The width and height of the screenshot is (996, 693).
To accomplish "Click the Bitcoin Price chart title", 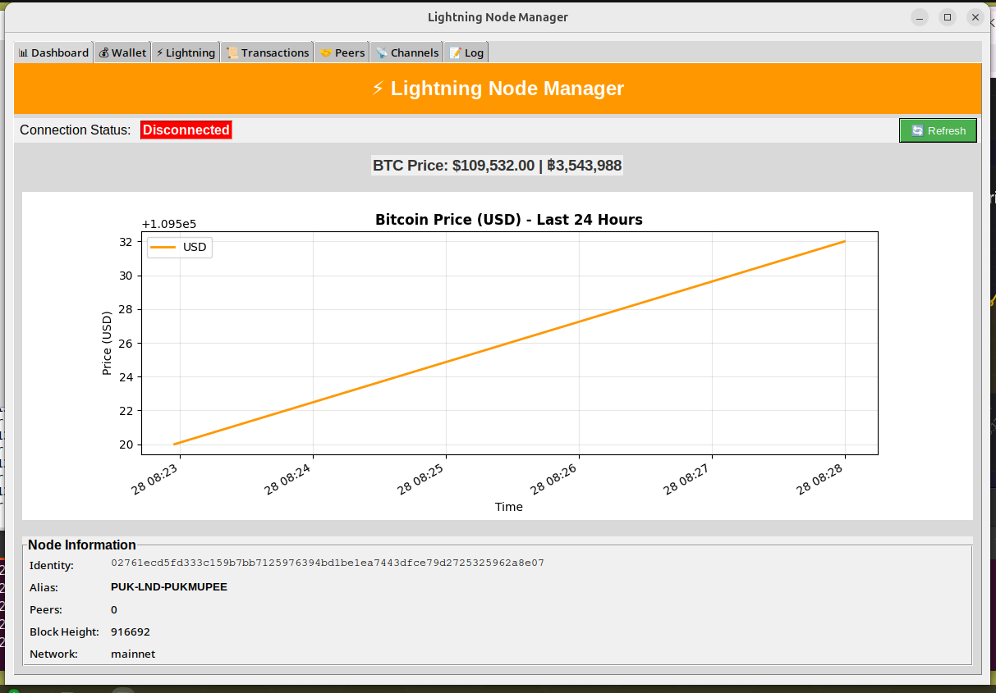I will [x=508, y=220].
